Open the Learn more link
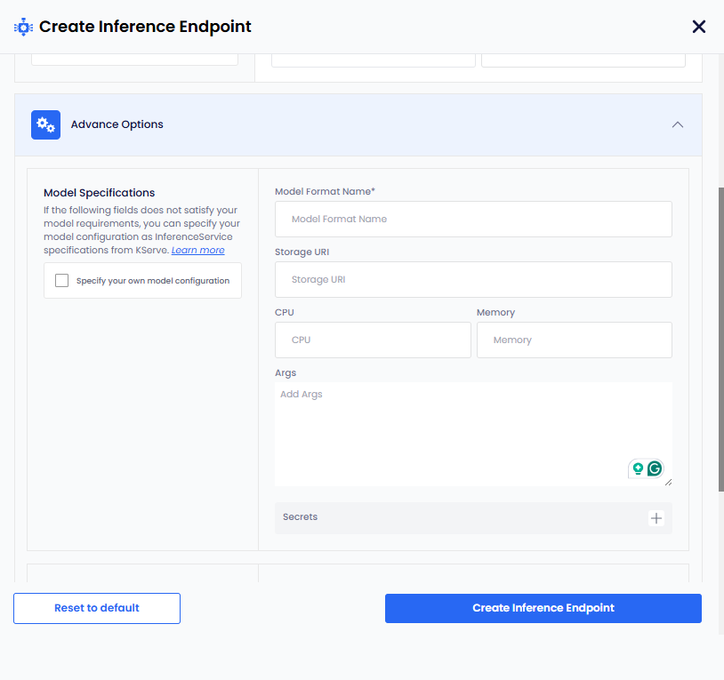 (197, 250)
